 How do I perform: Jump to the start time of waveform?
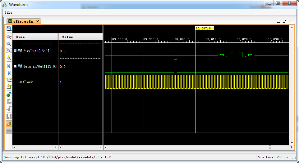coord(9,66)
